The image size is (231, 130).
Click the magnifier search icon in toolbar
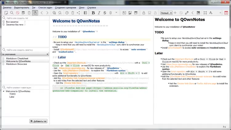tap(12, 13)
